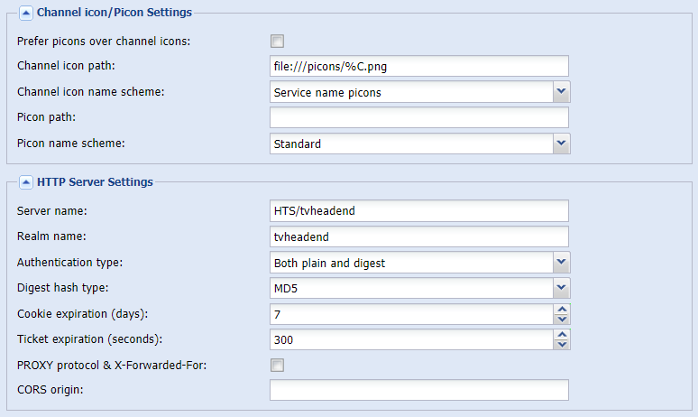698x417 pixels.
Task: Collapse the Channel icon/Picon Settings section
Action: (x=26, y=13)
